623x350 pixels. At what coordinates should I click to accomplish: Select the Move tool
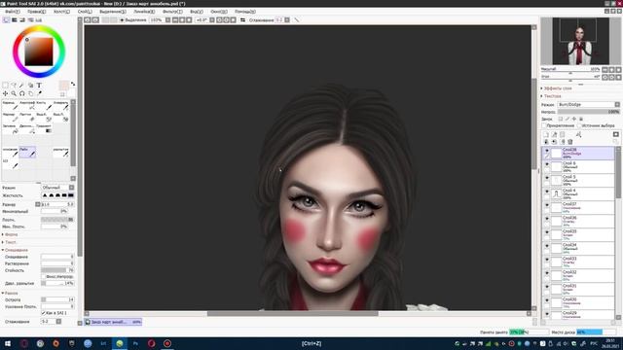5,93
